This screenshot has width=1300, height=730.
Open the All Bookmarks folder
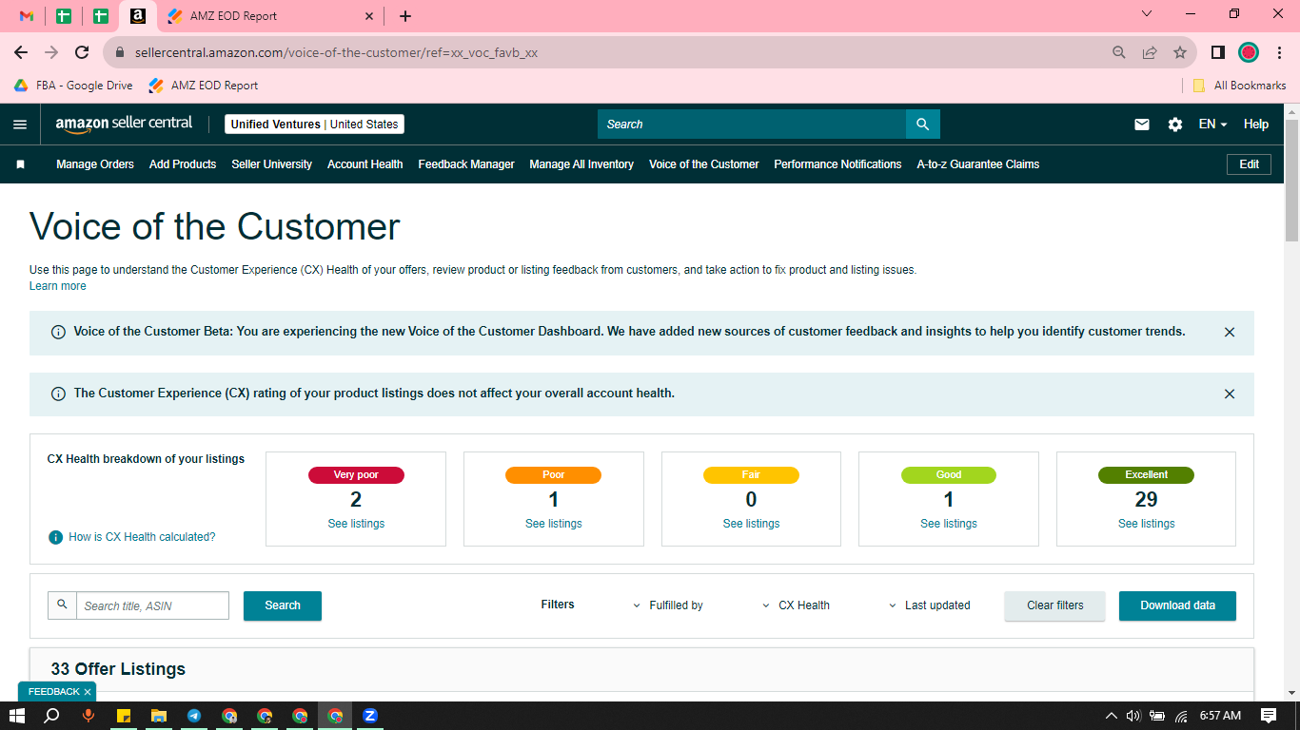tap(1239, 86)
